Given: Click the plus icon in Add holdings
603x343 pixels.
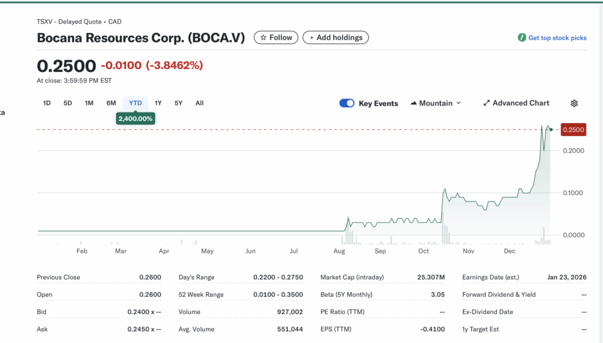Looking at the screenshot, I should 311,37.
